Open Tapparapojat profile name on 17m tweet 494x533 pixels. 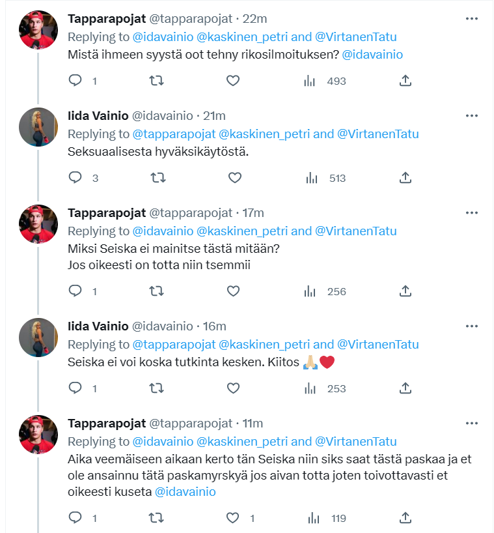tap(107, 212)
